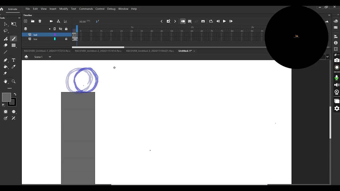Play the timeline animation

[x=224, y=21]
